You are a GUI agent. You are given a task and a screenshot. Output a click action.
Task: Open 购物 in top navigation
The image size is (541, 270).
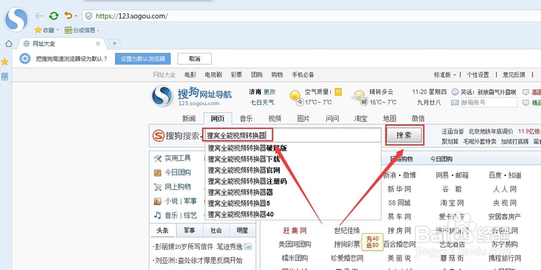[x=277, y=75]
